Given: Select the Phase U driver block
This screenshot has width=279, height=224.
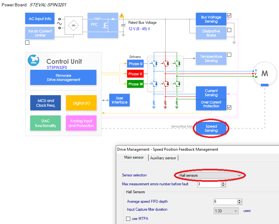Looking at the screenshot, I should pos(135,64).
